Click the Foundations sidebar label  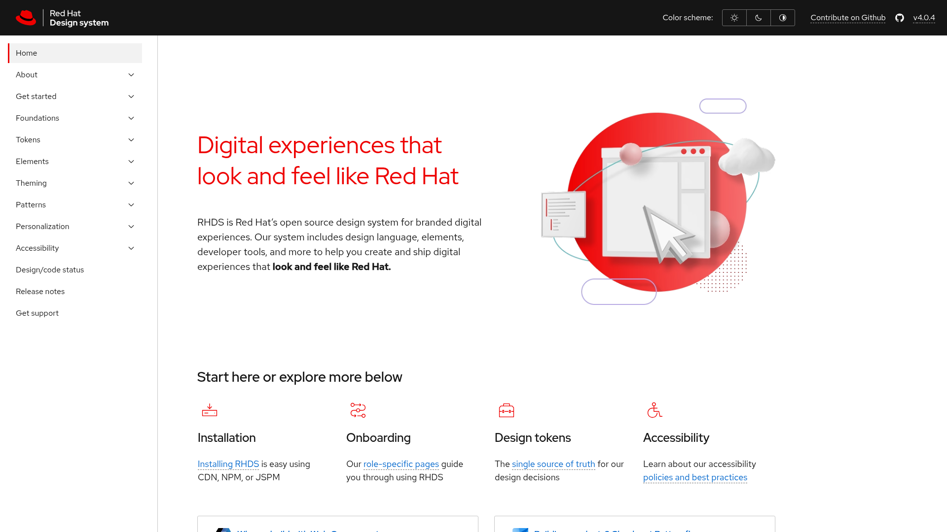(x=37, y=118)
